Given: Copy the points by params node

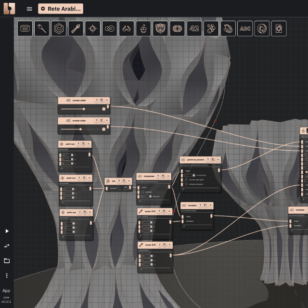Looking at the screenshot, I should click(x=213, y=159).
